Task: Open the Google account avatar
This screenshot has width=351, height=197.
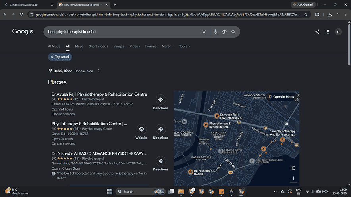Action: click(338, 32)
